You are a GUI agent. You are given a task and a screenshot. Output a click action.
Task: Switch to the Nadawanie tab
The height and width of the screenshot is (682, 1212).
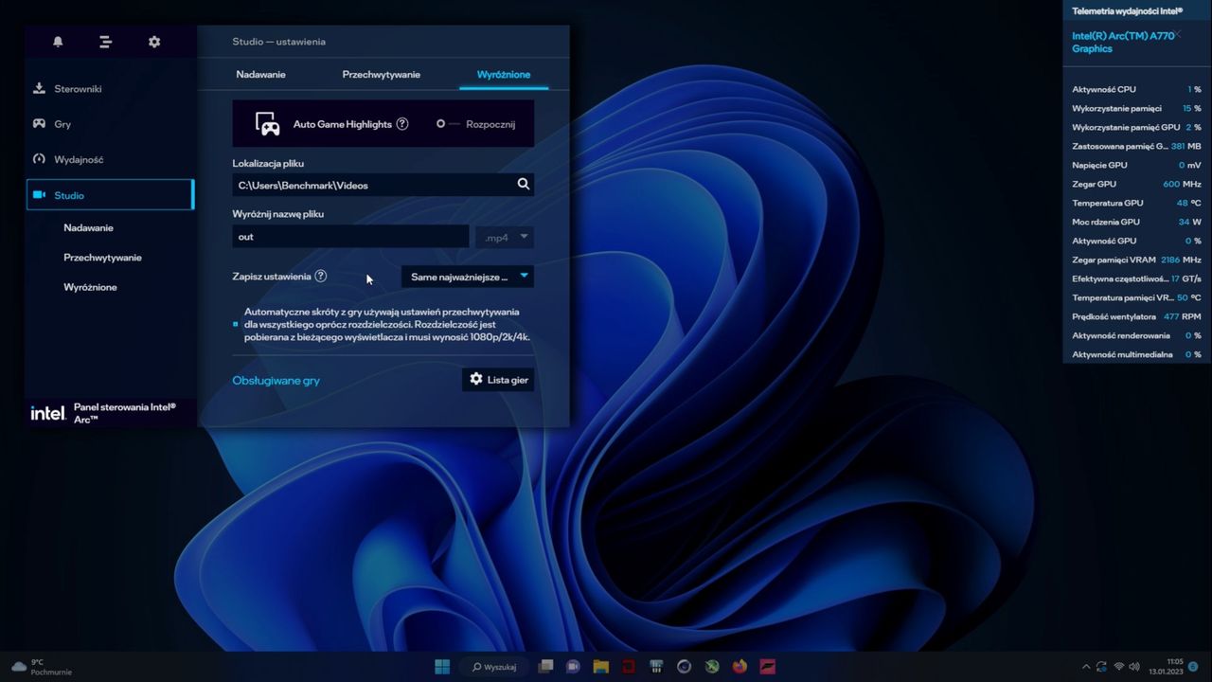[260, 74]
